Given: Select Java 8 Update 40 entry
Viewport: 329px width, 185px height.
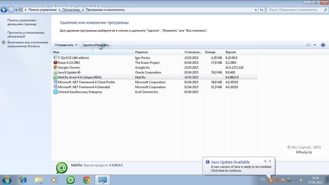Looking at the screenshot, I should point(154,72).
